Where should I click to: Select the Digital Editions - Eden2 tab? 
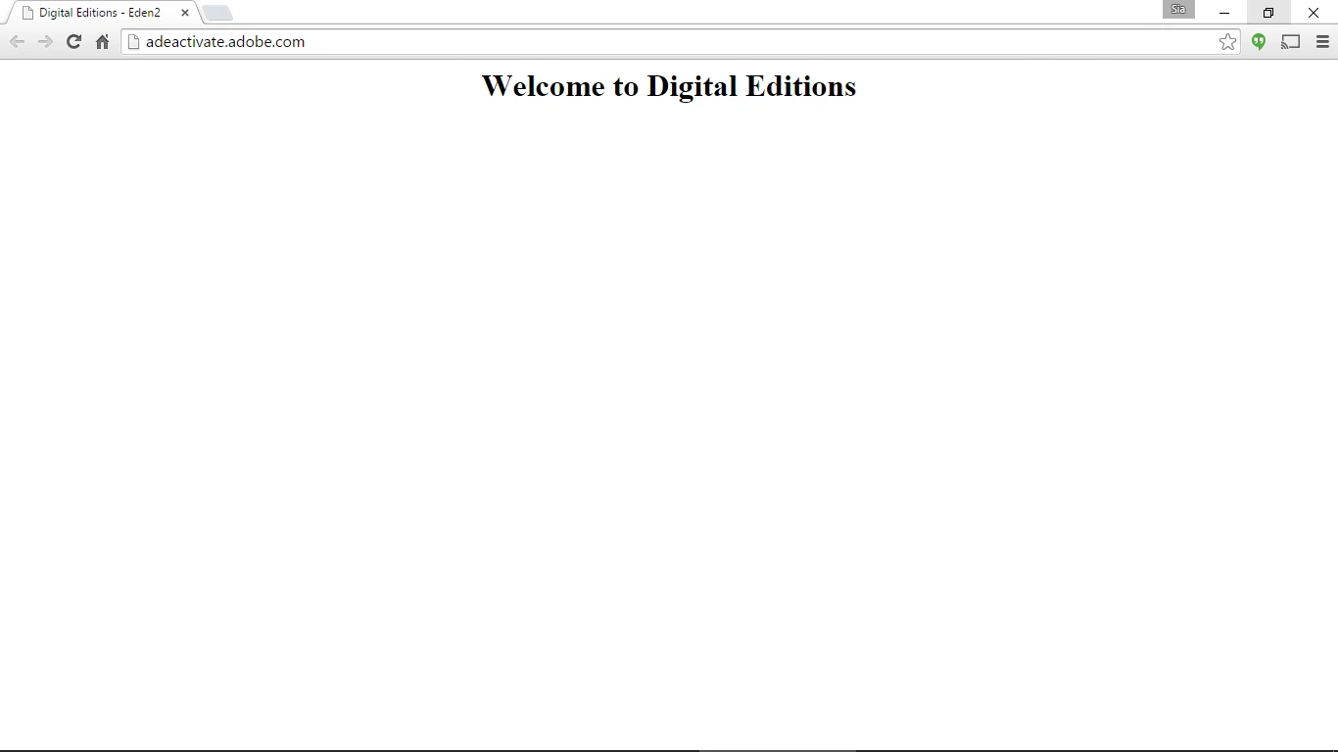coord(103,13)
